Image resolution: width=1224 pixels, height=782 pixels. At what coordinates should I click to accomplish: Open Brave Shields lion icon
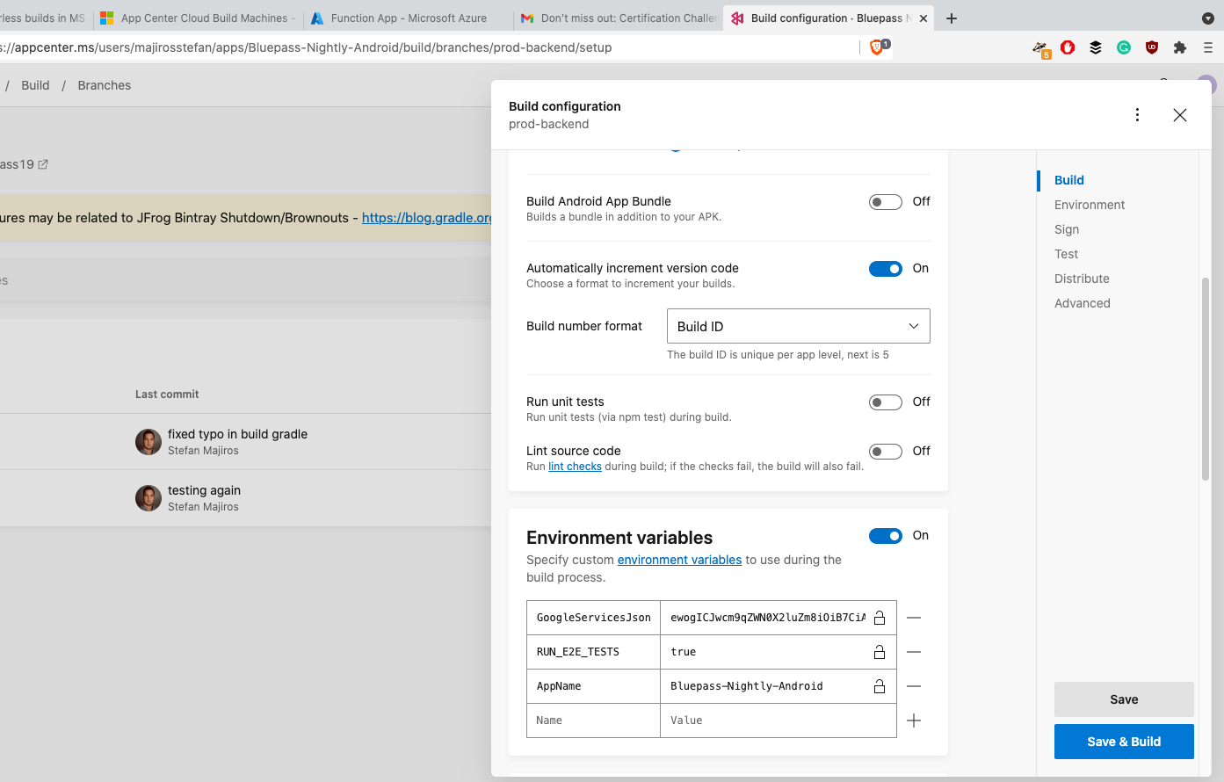(876, 47)
